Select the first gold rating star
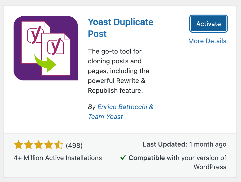The width and height of the screenshot is (241, 182). tap(19, 144)
